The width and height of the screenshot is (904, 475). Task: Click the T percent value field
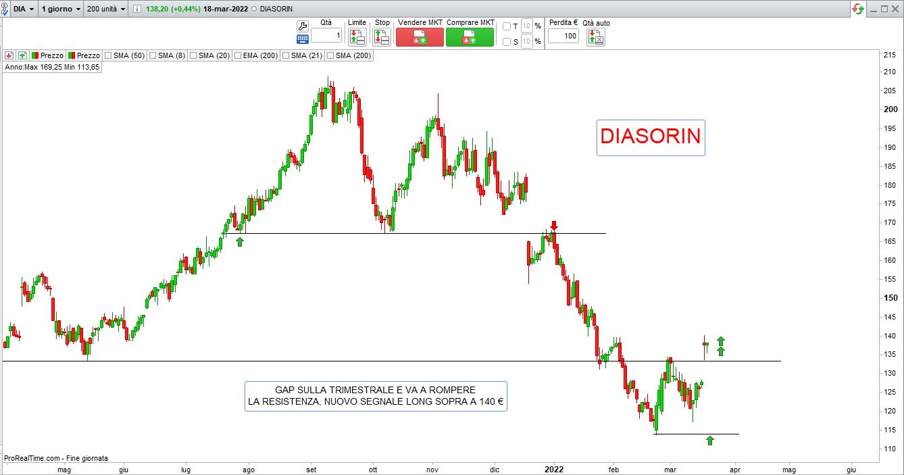527,26
